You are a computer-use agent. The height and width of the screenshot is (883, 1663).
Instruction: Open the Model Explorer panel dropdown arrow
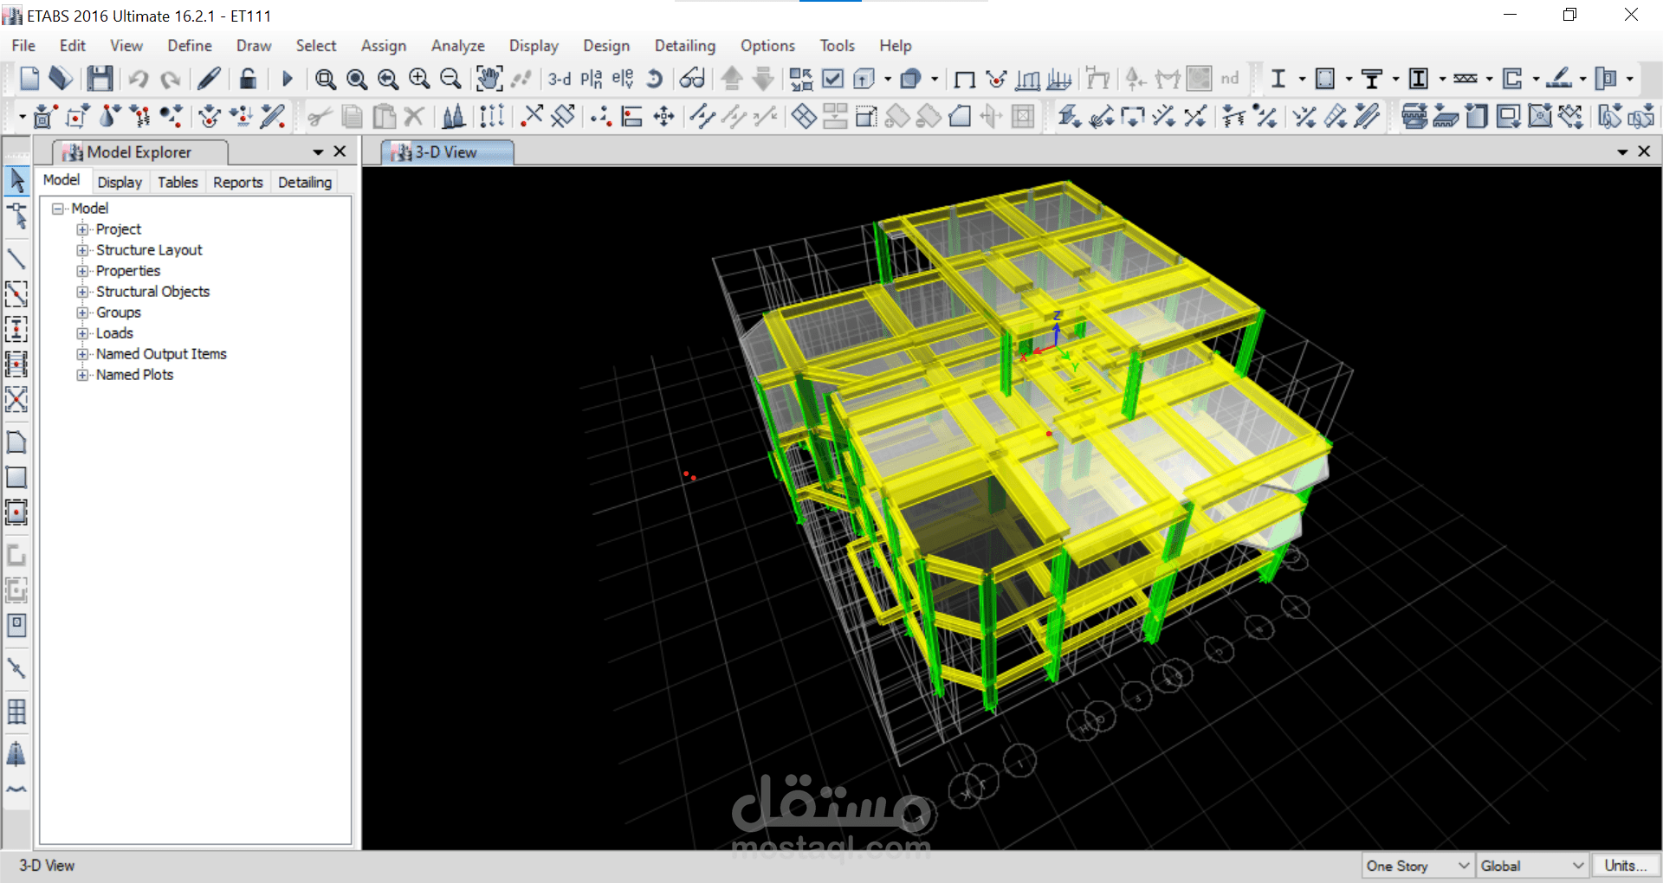[x=318, y=152]
